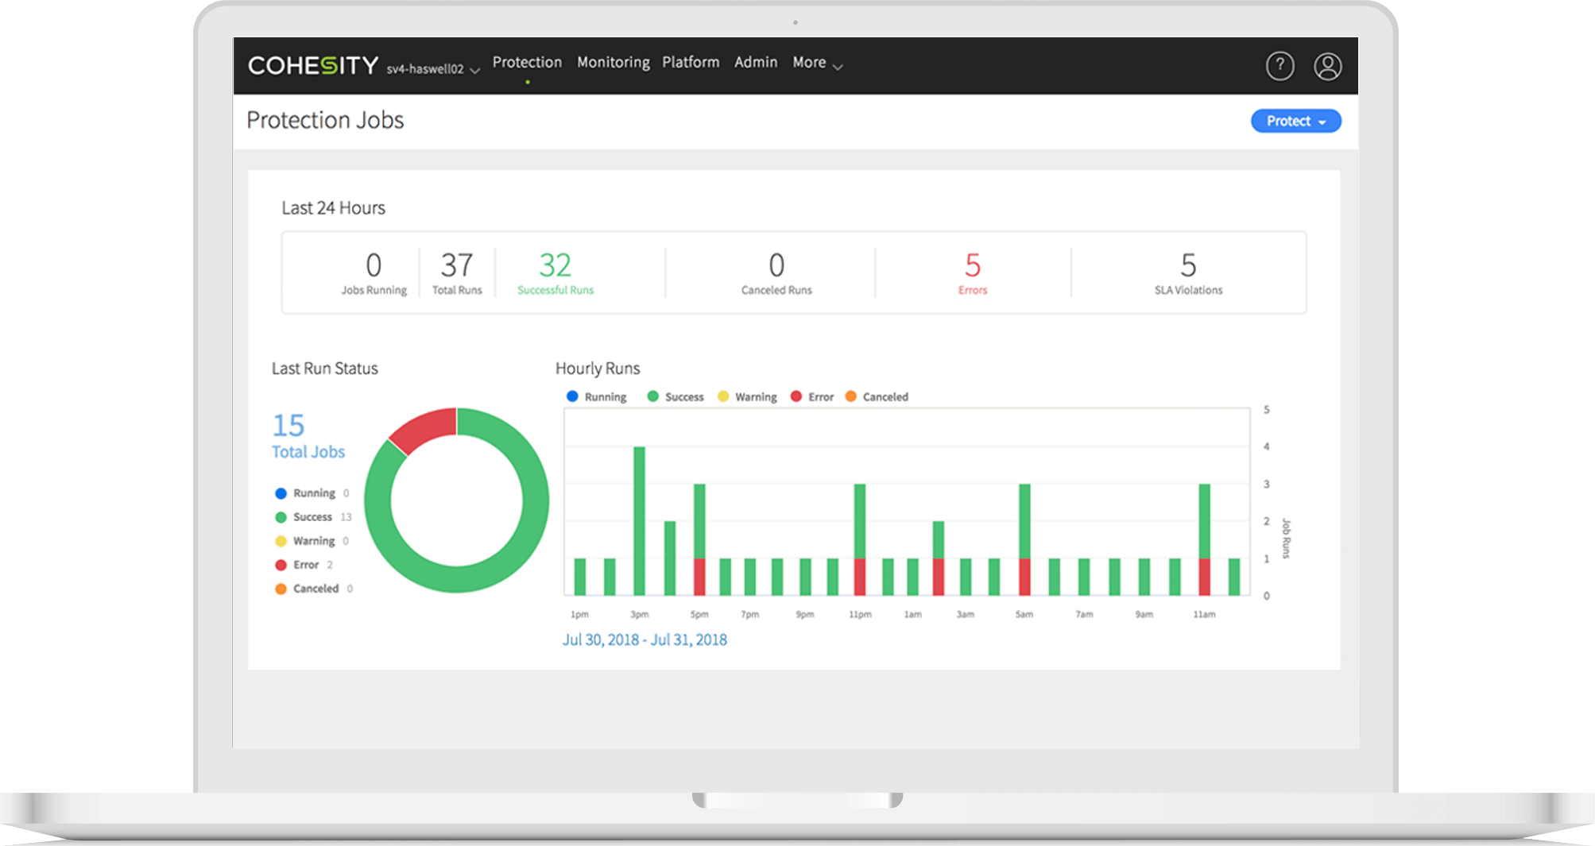The image size is (1595, 846).
Task: Click the red error bar segment at 5pm
Action: pyautogui.click(x=699, y=577)
